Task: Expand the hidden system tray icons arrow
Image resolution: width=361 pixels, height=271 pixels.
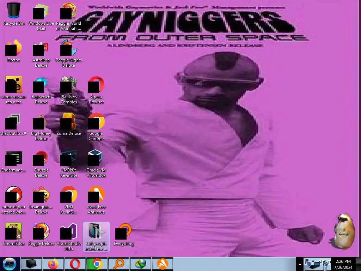Action: [x=300, y=264]
